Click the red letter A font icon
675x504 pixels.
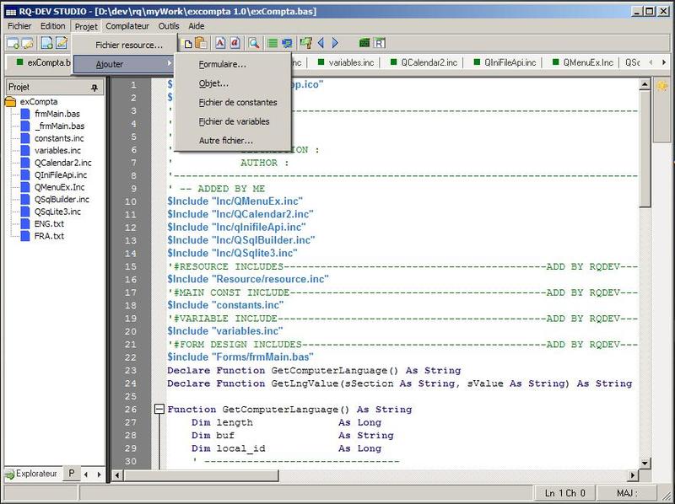point(220,43)
